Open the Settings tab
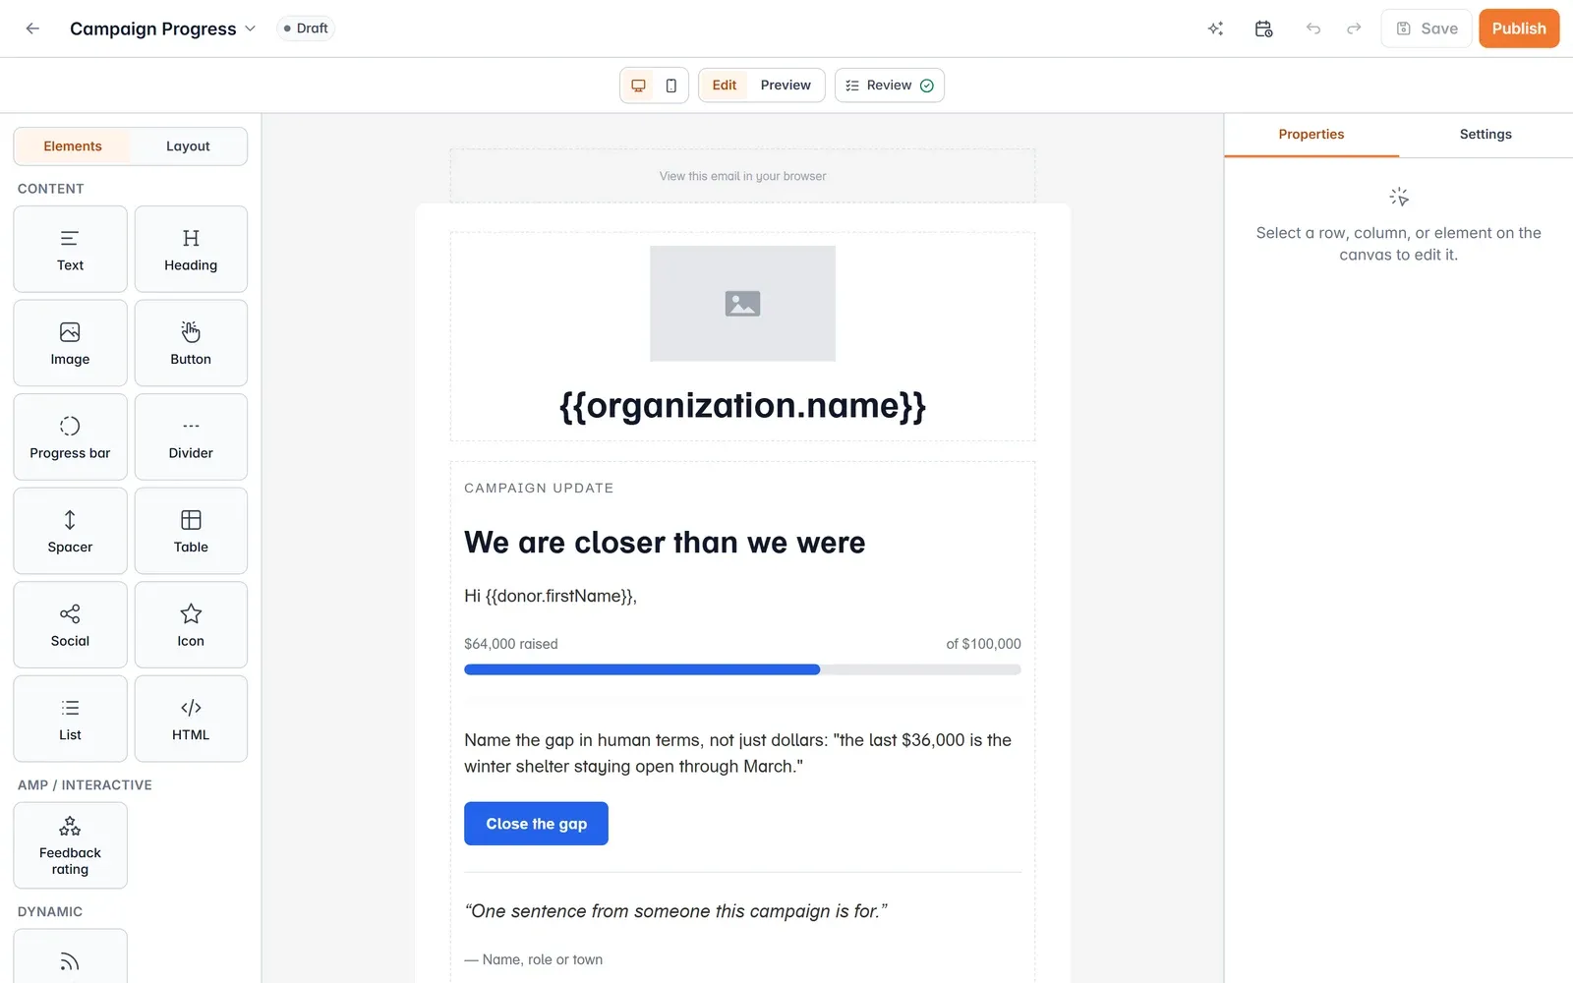 click(1486, 135)
